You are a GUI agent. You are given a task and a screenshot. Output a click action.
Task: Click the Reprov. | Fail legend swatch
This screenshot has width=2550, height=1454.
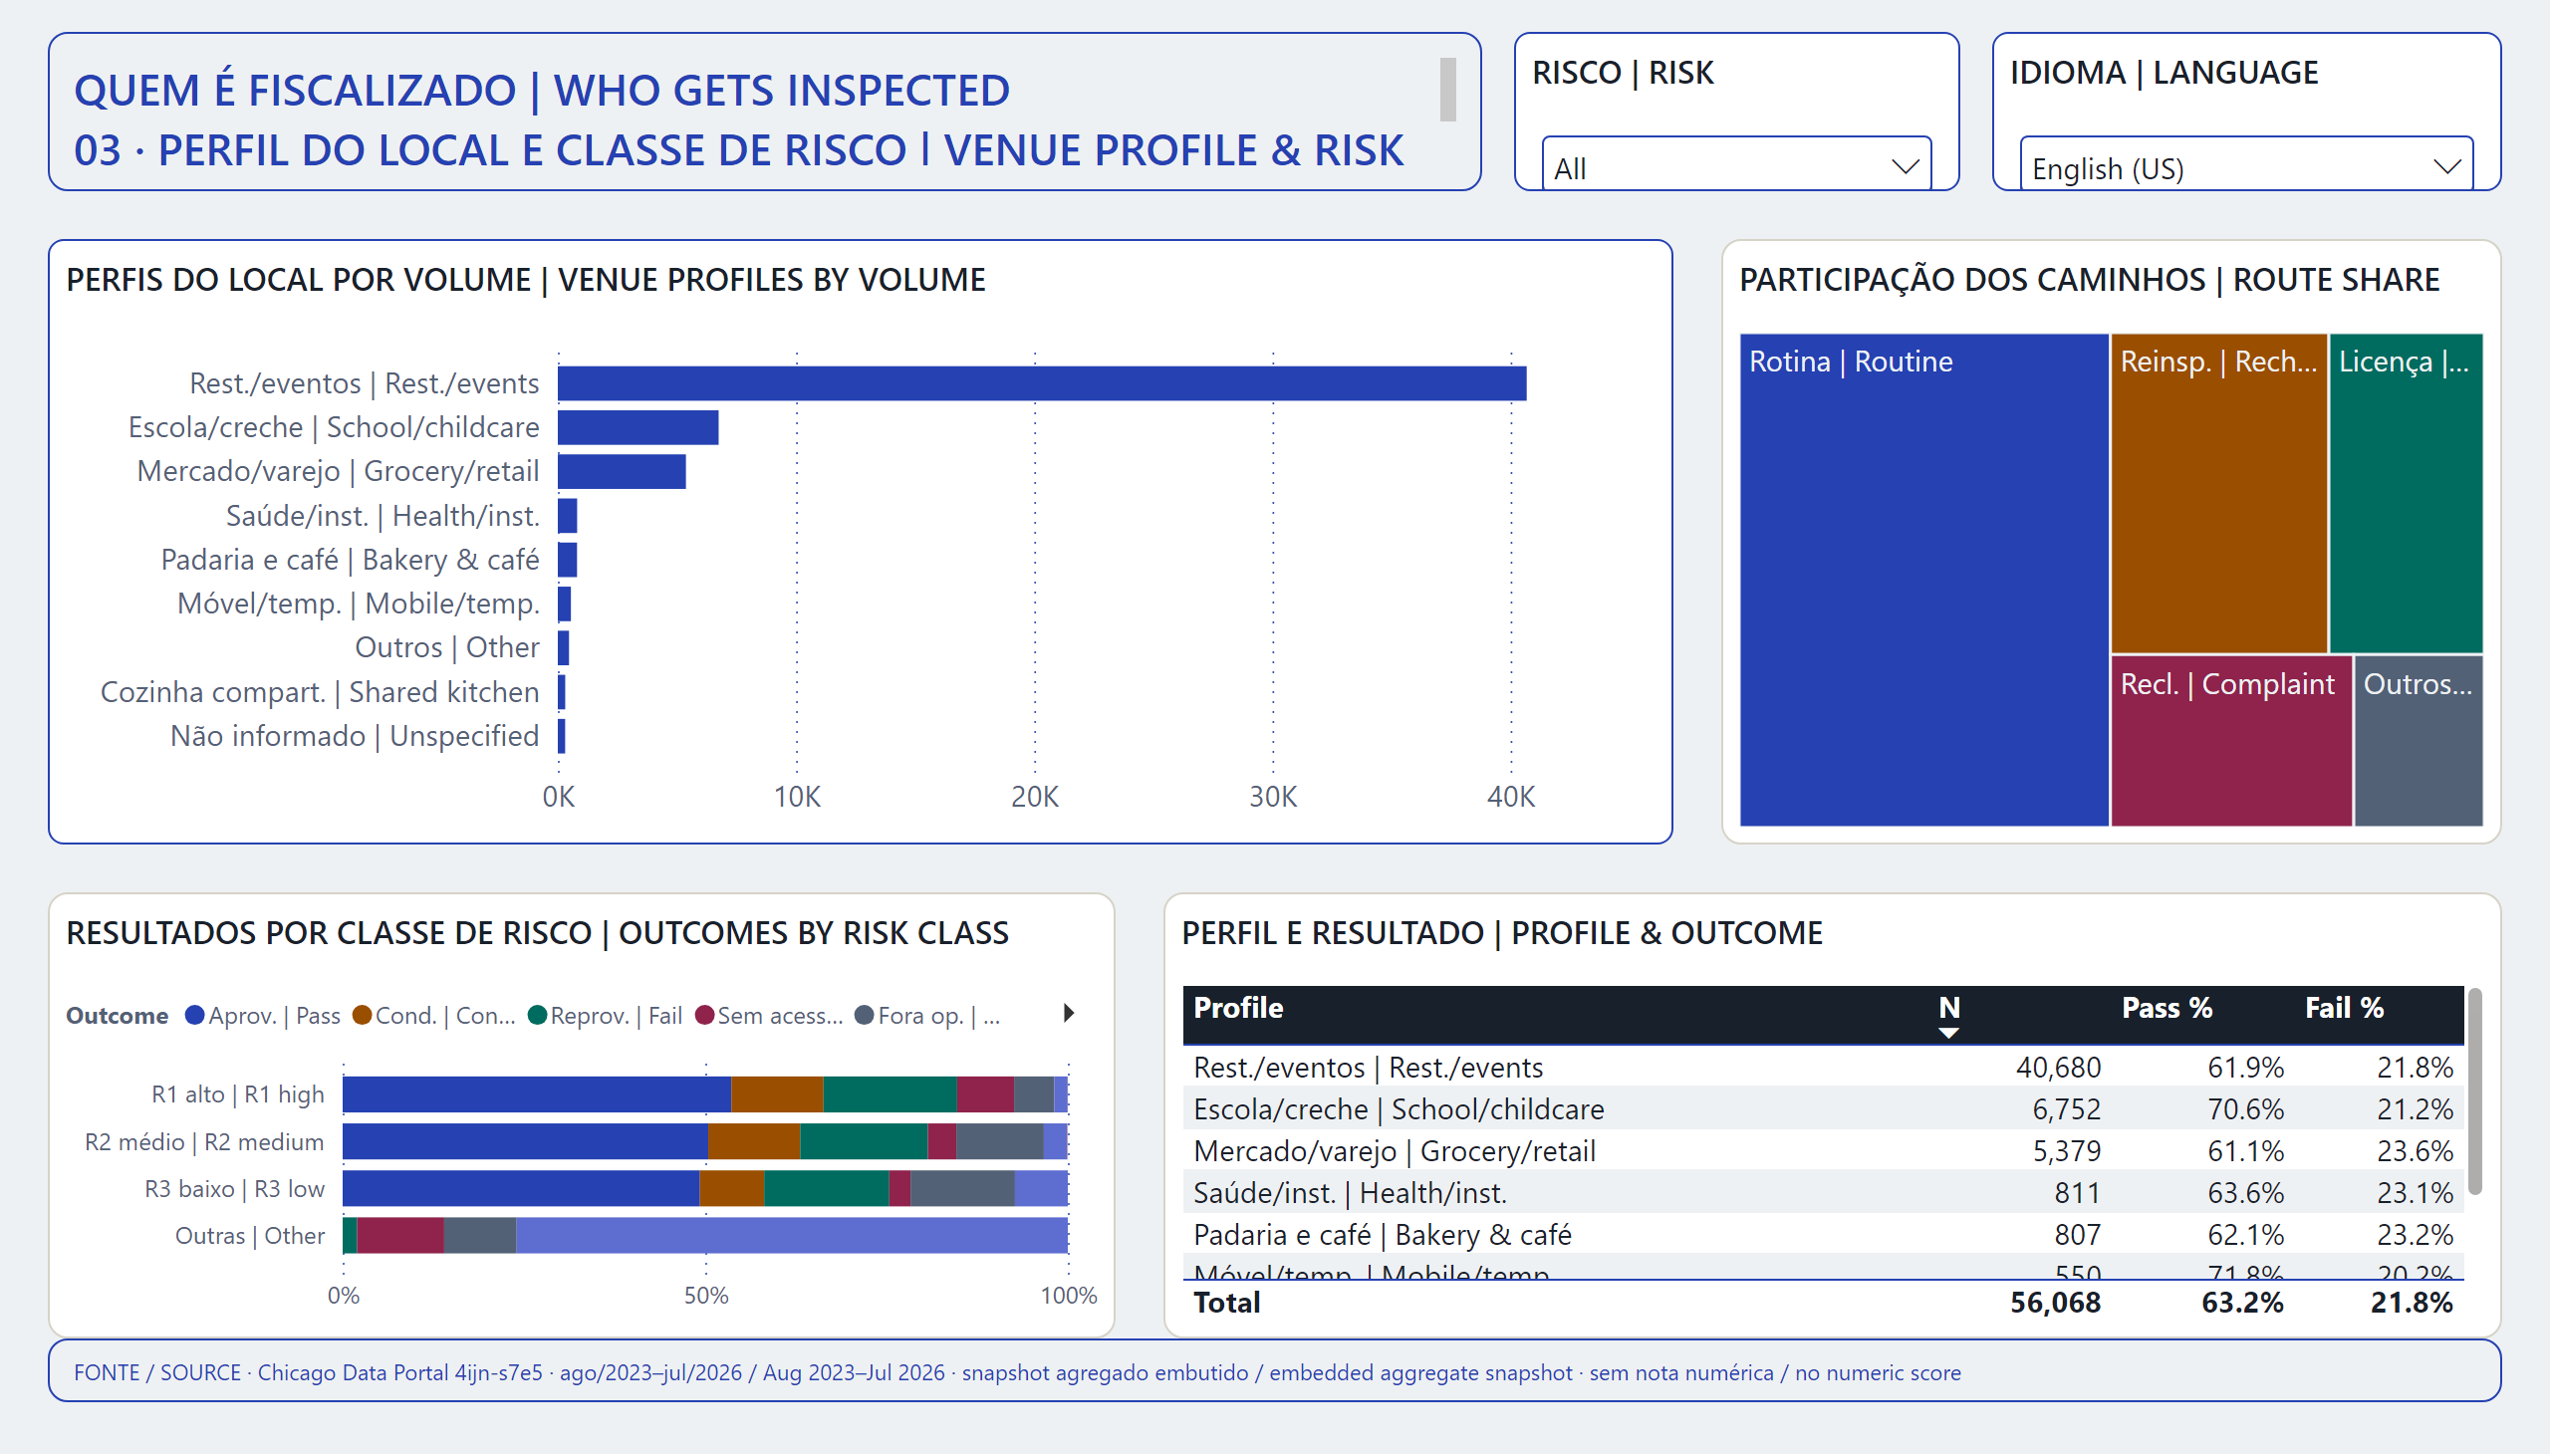pos(536,1016)
